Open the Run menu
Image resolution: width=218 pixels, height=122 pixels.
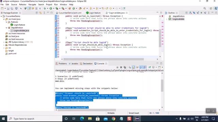point(56,4)
